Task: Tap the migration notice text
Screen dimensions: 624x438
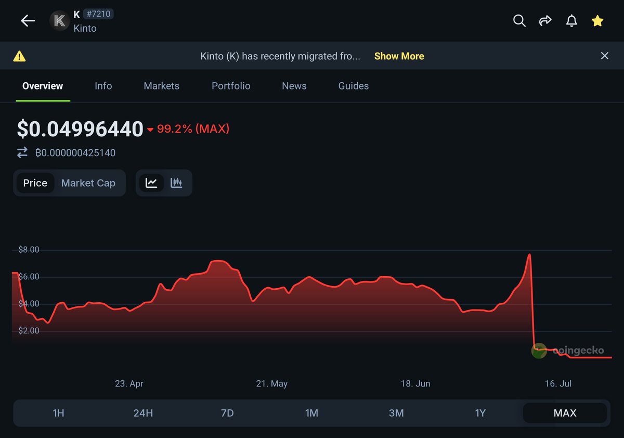Action: tap(280, 56)
